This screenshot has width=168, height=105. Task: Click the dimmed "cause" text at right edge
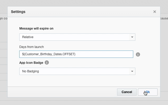point(164,18)
